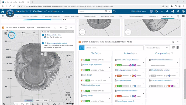The height and width of the screenshot is (105, 186).
Task: Click the Create a task input field
Action: coord(114,48)
